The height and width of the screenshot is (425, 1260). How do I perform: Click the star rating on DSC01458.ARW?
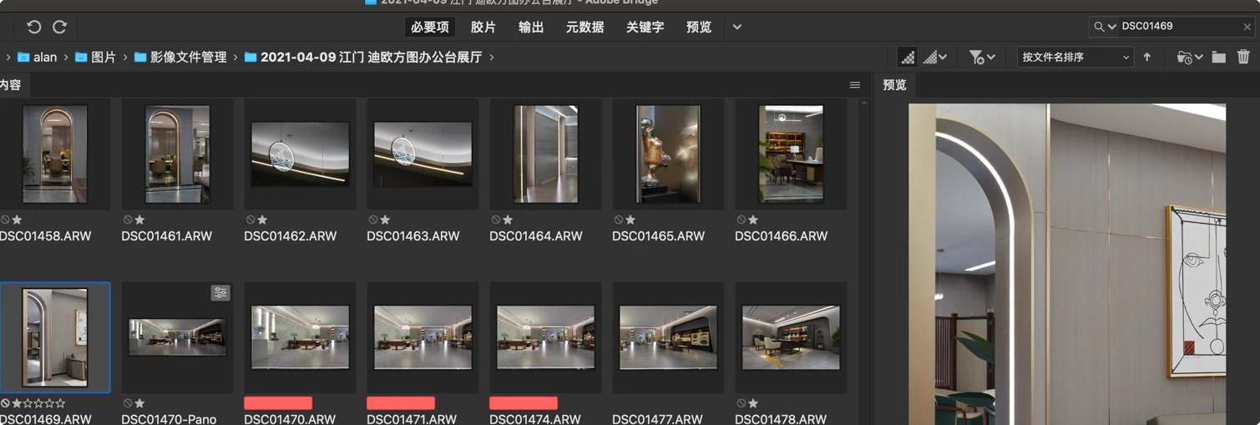17,220
